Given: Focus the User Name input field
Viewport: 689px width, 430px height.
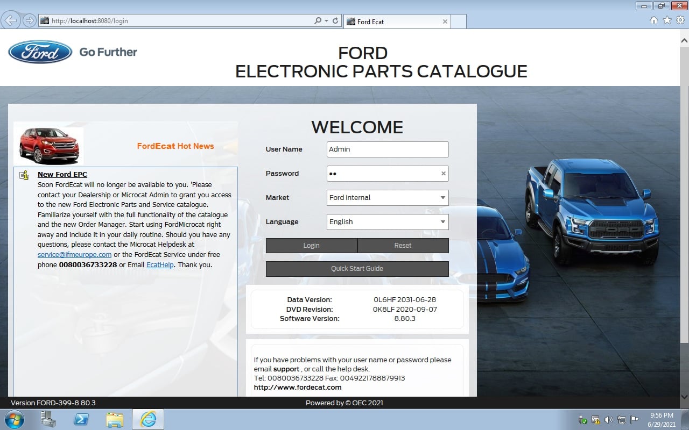Looking at the screenshot, I should coord(388,149).
